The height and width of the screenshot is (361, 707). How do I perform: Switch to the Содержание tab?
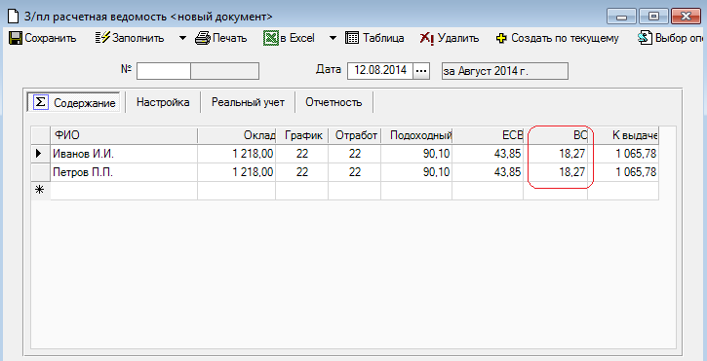(x=74, y=102)
